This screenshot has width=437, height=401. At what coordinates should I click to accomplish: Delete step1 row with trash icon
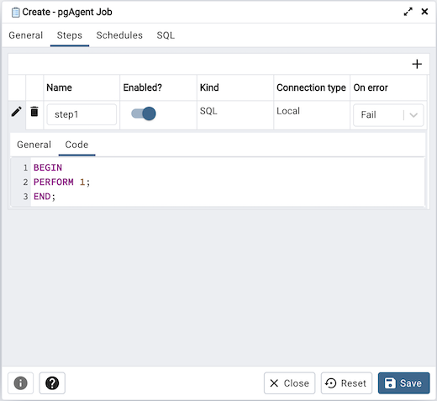click(34, 111)
